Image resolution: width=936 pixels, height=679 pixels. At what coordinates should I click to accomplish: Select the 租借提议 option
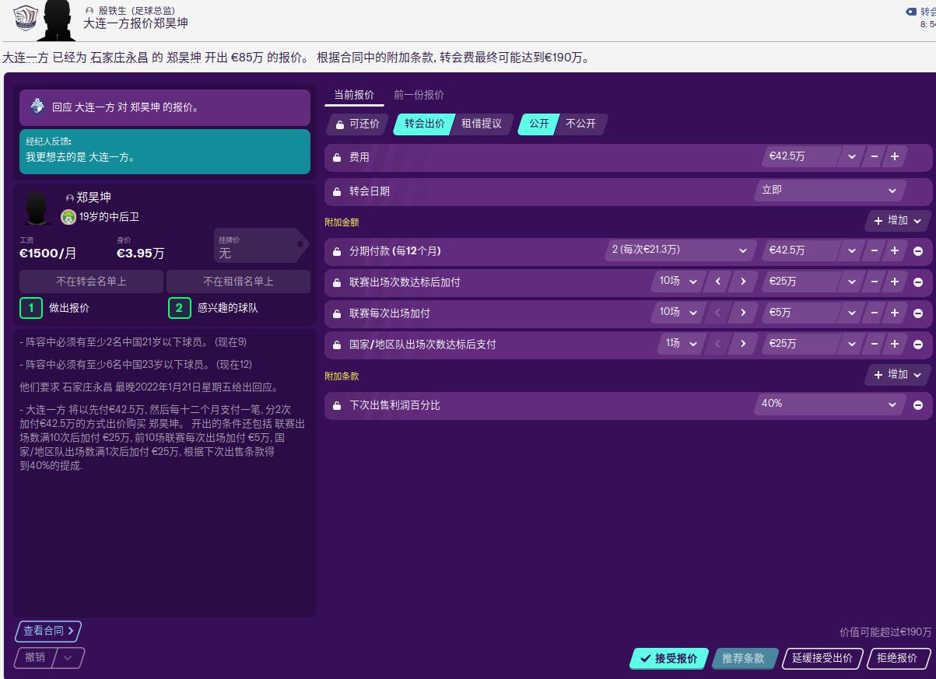pos(480,124)
